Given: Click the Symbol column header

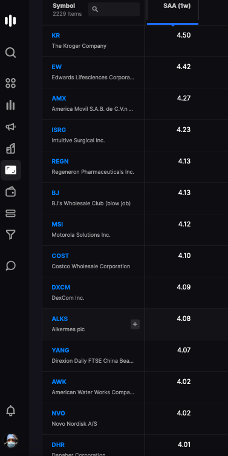Looking at the screenshot, I should click(64, 6).
